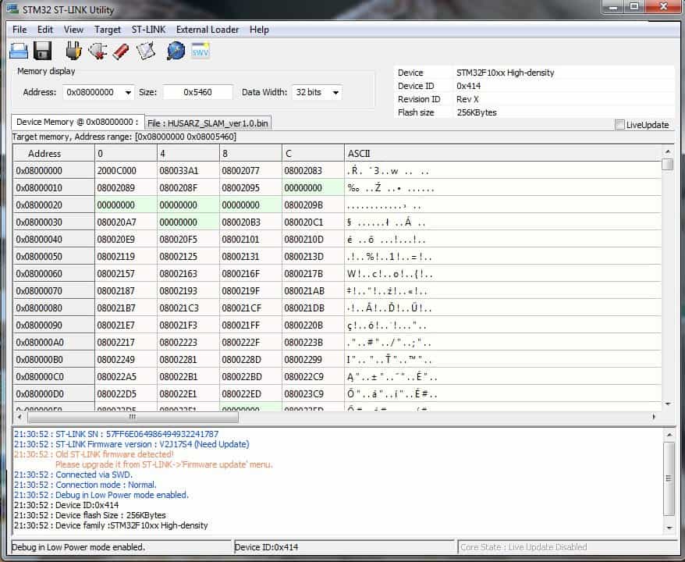Click the log panel scrollbar thumb
This screenshot has height=562, width=685.
669,478
